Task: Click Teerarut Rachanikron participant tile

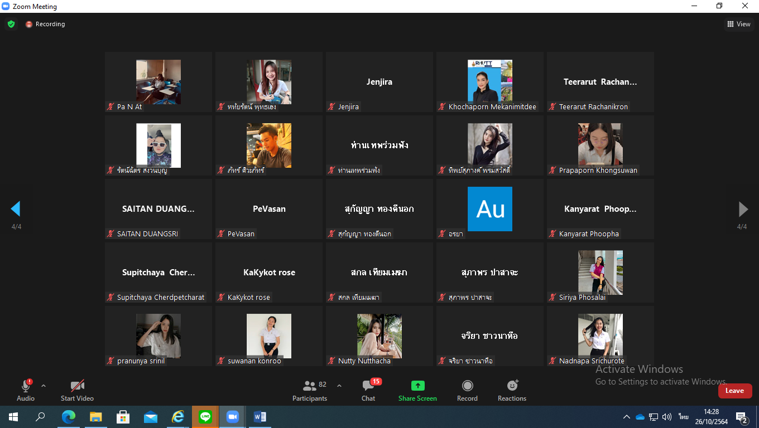Action: (601, 82)
